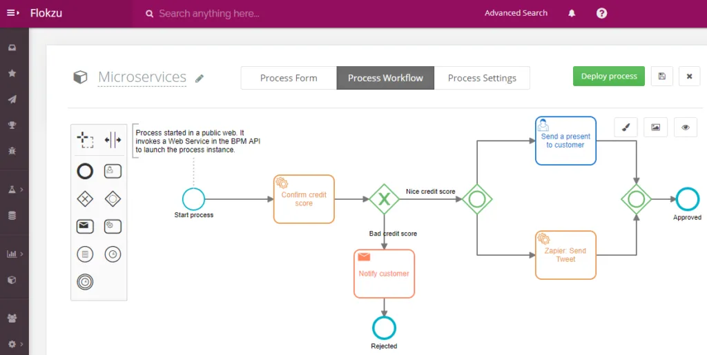Expand the flask sidebar submenu
The image size is (707, 355).
(15, 190)
